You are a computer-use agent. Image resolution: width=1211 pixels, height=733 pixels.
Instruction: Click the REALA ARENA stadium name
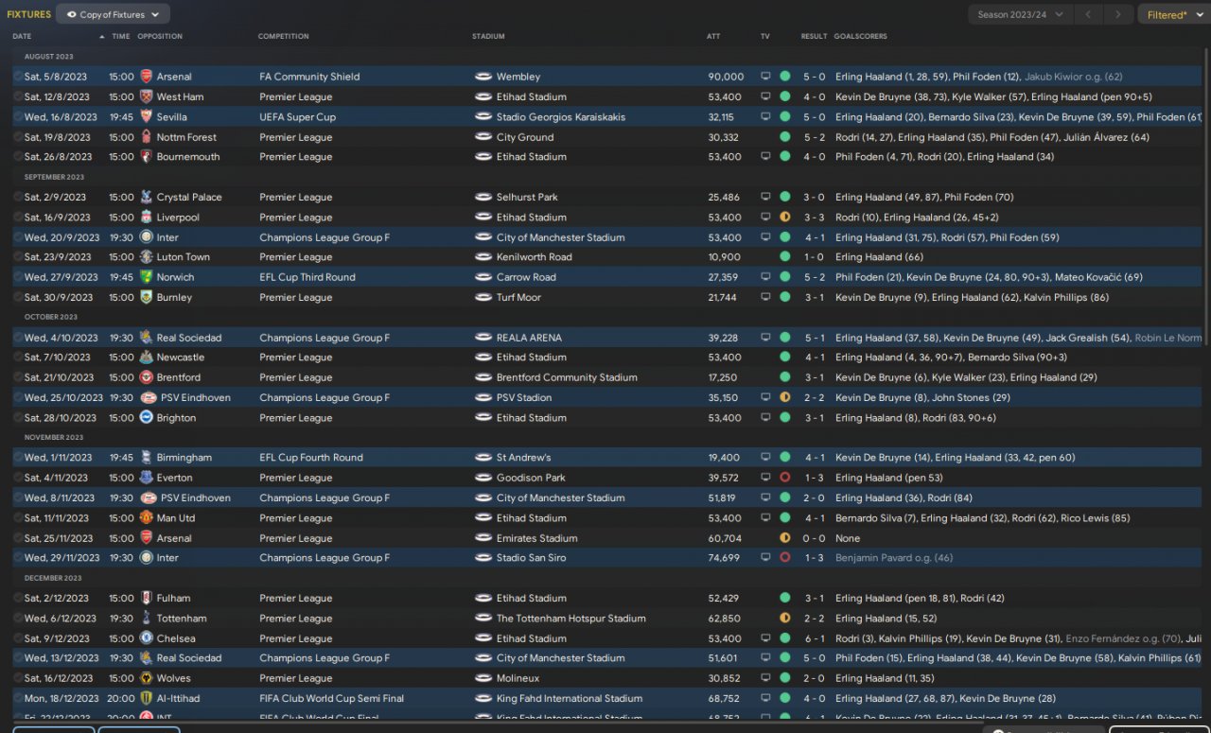(x=529, y=338)
